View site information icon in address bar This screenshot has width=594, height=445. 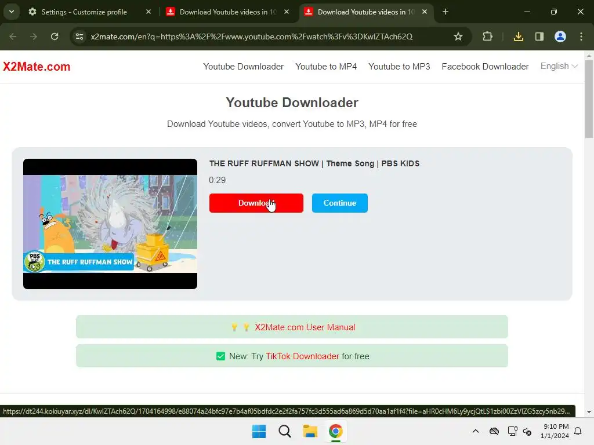[79, 37]
